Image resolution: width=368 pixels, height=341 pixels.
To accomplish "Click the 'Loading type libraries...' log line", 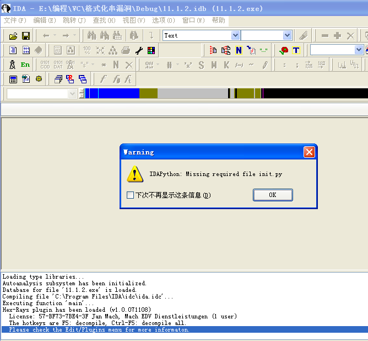I will click(x=43, y=277).
